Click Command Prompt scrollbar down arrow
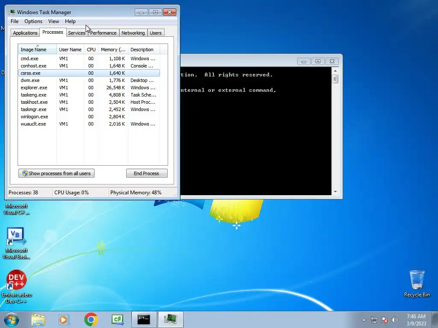Viewport: 438px width, 328px height. [x=335, y=192]
